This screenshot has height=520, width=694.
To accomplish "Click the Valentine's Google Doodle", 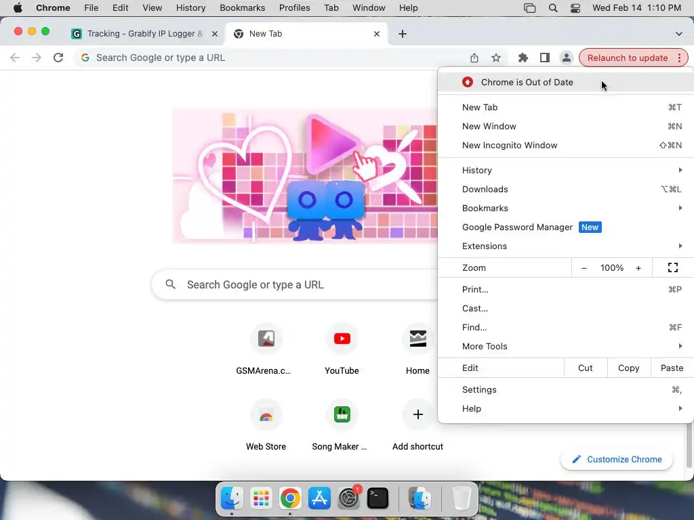I will (306, 176).
